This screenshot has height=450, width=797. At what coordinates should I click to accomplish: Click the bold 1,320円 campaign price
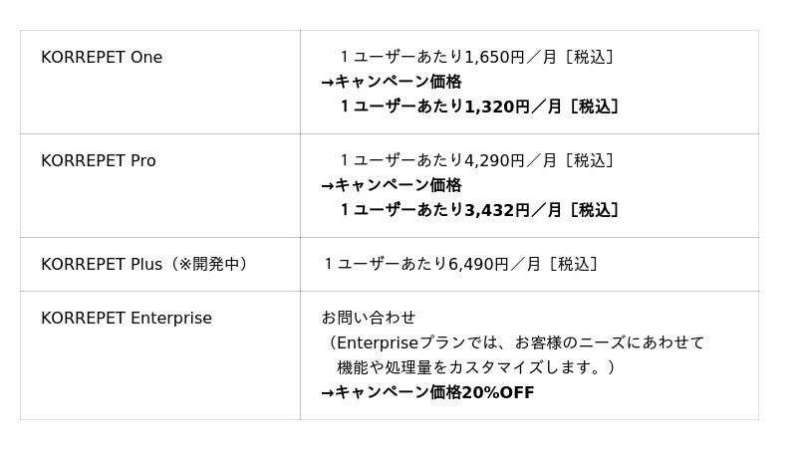(x=497, y=107)
